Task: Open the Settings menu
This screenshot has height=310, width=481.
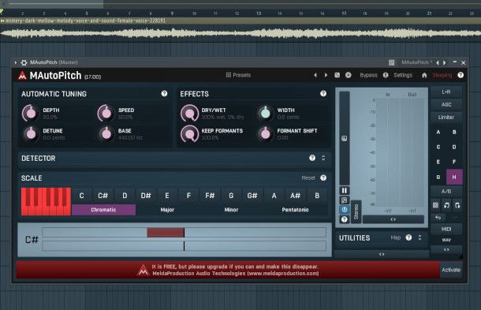Action: 403,75
